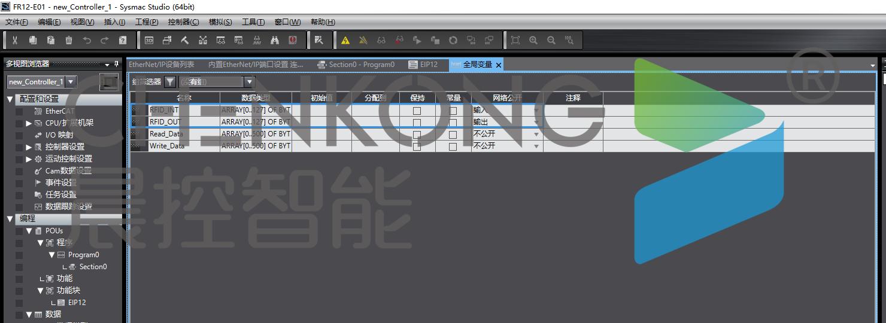Sort by the 名称 column header
886x323 pixels.
tap(184, 98)
